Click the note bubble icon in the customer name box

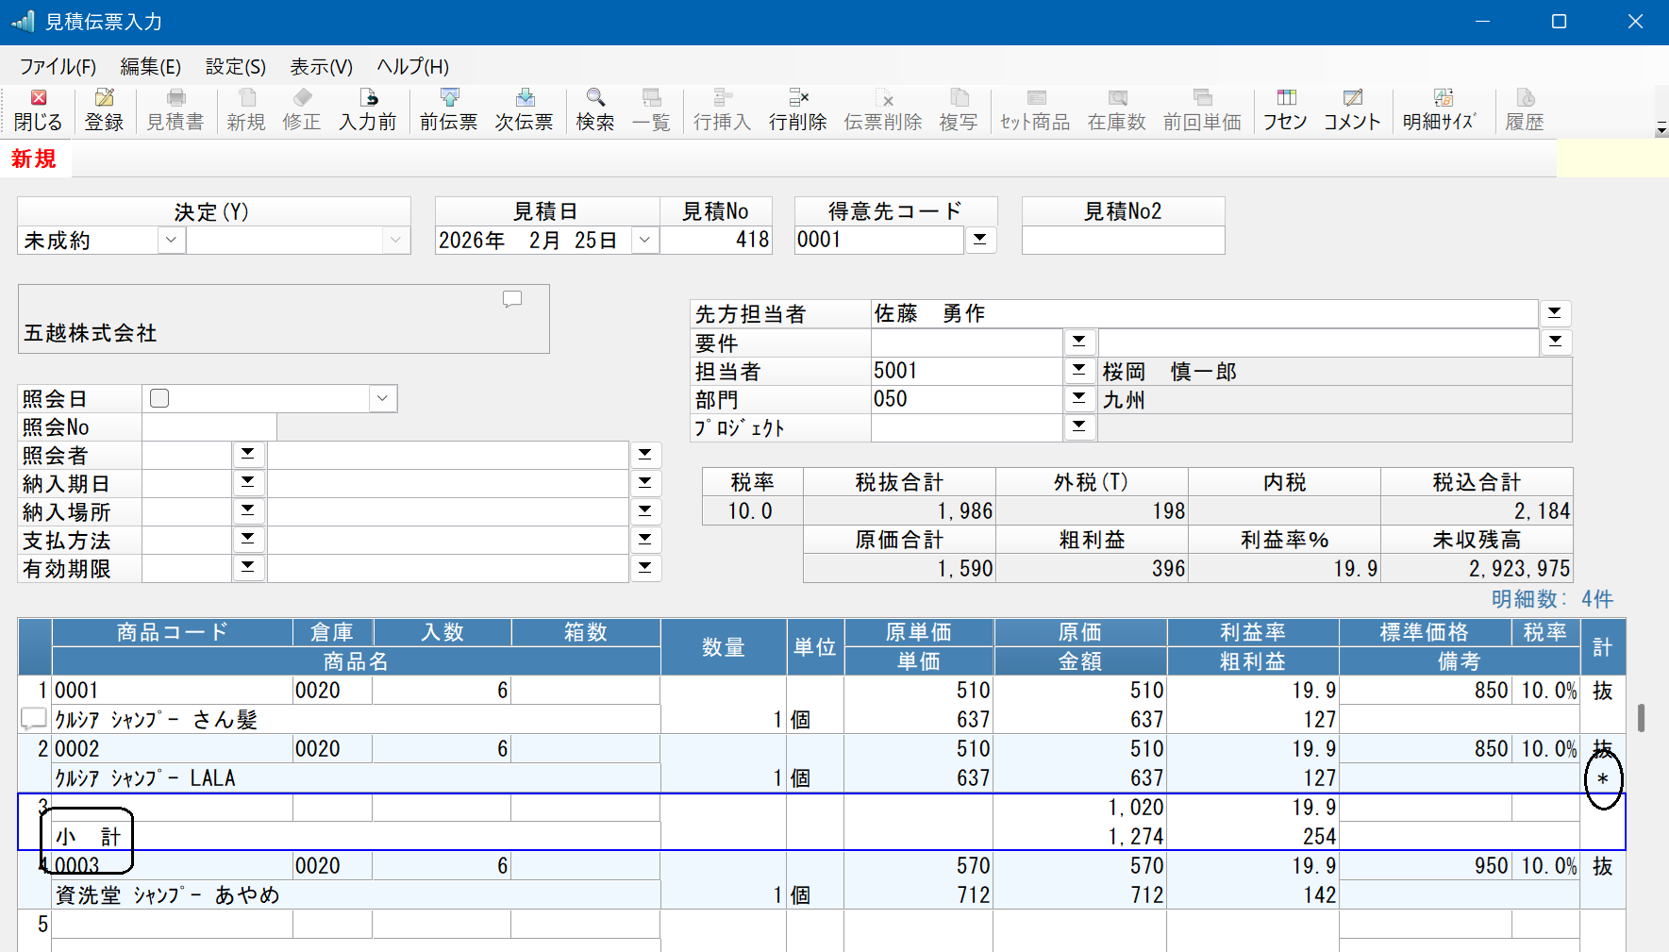click(x=512, y=299)
